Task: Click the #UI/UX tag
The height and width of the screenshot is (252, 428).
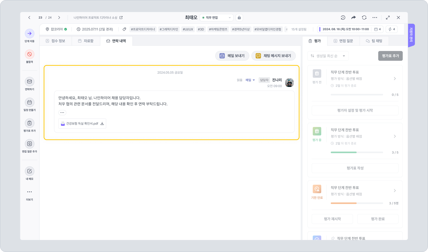Action: tap(188, 29)
